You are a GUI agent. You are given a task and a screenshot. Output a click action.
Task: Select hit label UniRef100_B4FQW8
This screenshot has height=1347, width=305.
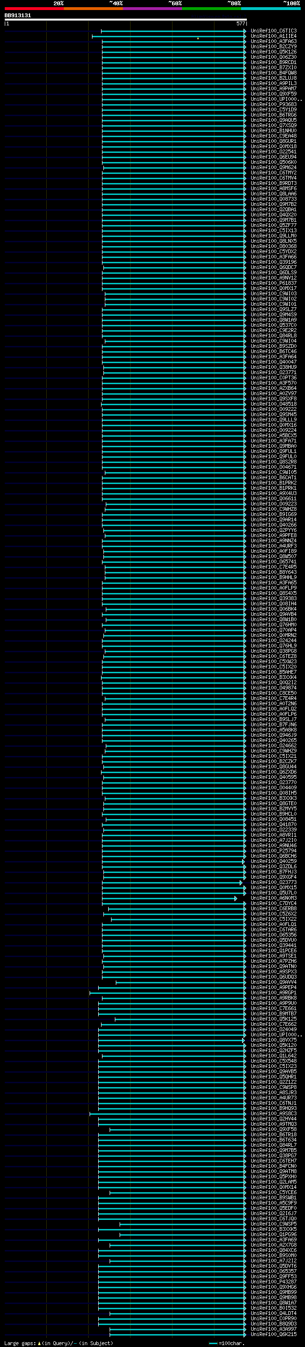click(273, 73)
